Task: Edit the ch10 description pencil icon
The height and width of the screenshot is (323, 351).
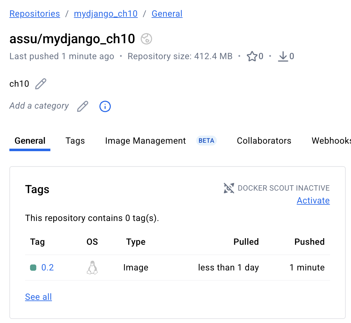Action: pos(41,84)
